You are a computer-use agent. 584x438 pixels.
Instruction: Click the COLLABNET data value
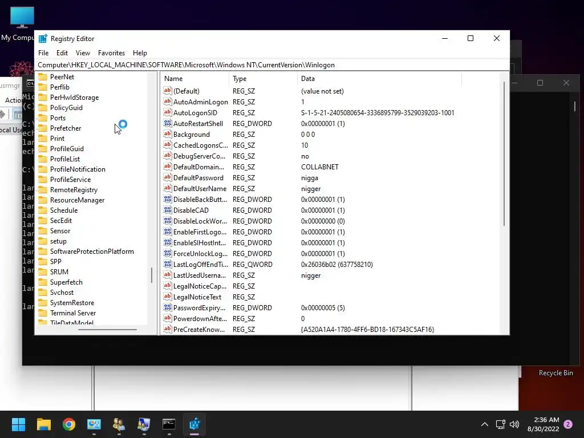click(x=319, y=167)
